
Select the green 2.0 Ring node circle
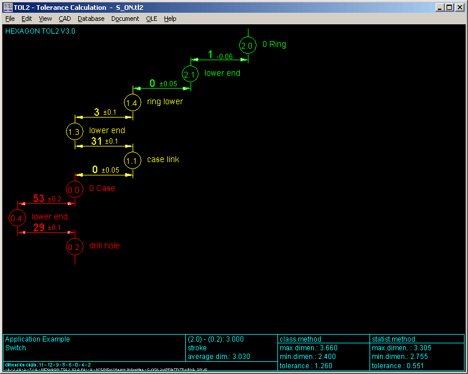point(247,45)
